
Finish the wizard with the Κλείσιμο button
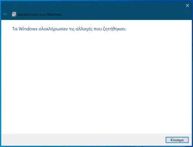pos(177,140)
